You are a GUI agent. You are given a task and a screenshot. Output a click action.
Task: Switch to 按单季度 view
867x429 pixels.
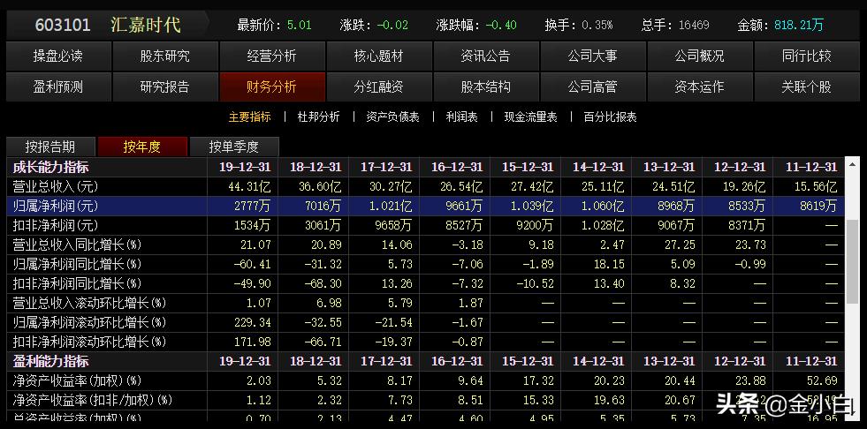[x=234, y=147]
